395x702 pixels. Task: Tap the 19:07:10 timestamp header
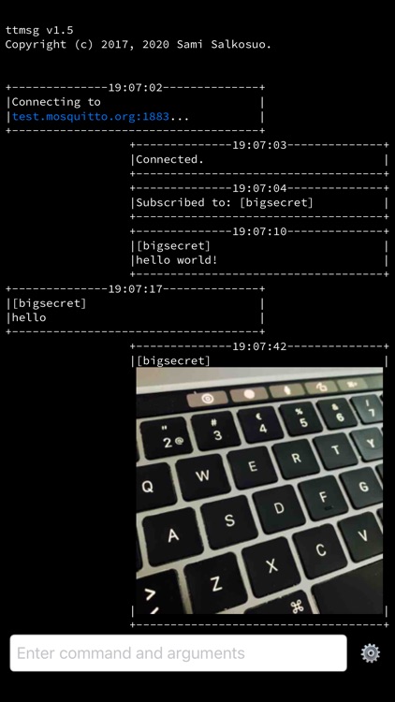259,231
